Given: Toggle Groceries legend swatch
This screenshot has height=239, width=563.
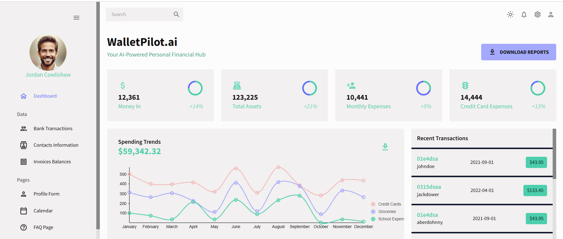Looking at the screenshot, I should [x=373, y=212].
